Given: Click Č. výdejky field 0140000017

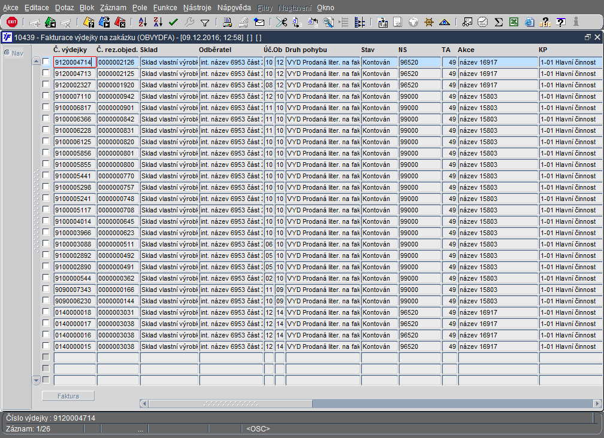Looking at the screenshot, I should pos(75,324).
